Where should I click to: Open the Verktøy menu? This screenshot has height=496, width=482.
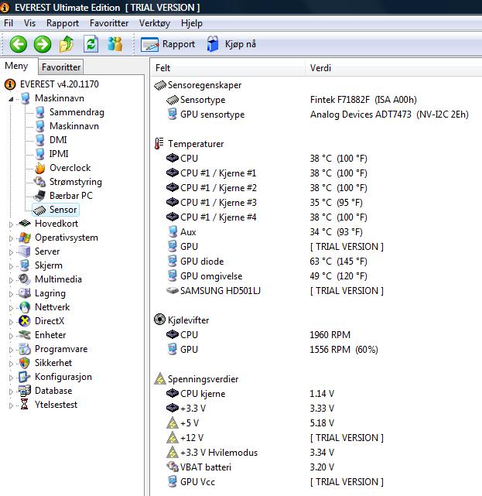coord(155,23)
